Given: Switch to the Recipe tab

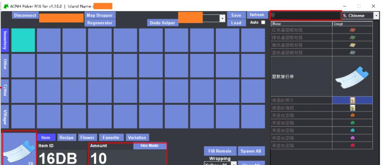Looking at the screenshot, I should [66, 137].
